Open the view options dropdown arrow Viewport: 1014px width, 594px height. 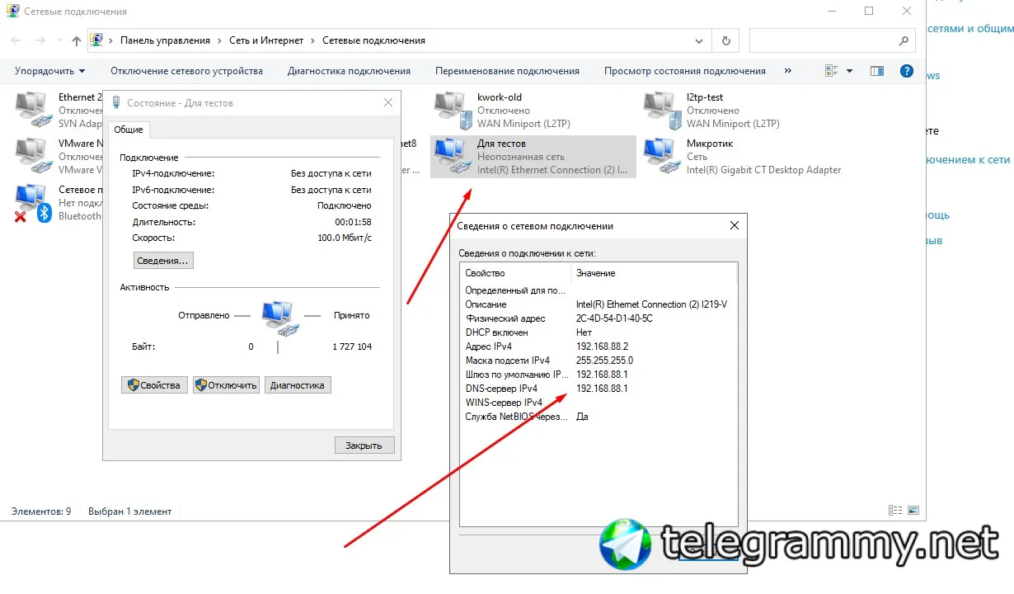click(x=850, y=71)
